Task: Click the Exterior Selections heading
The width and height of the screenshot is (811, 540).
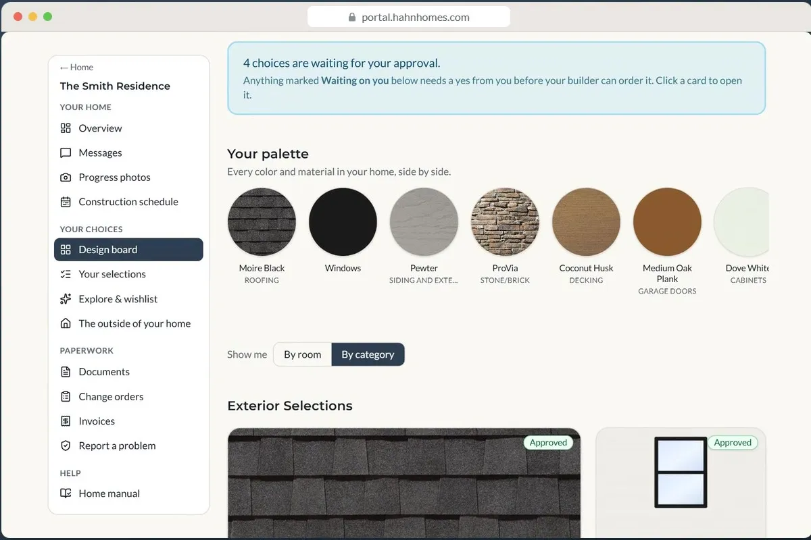Action: 290,406
